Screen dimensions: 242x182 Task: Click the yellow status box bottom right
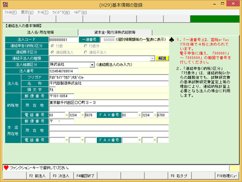[x=234, y=168]
